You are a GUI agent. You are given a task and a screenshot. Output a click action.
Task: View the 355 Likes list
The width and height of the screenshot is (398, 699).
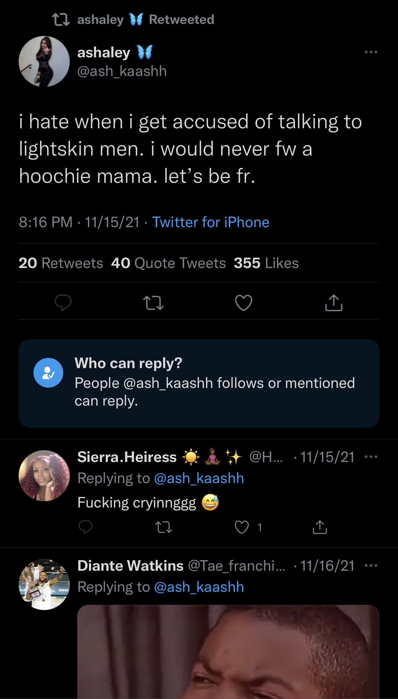coord(266,263)
